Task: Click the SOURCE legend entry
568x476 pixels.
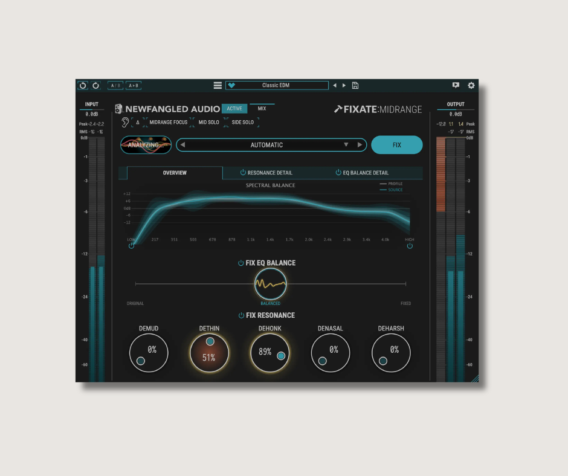Action: 391,190
